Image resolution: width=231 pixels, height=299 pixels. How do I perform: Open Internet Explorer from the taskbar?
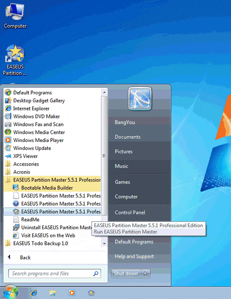34,292
